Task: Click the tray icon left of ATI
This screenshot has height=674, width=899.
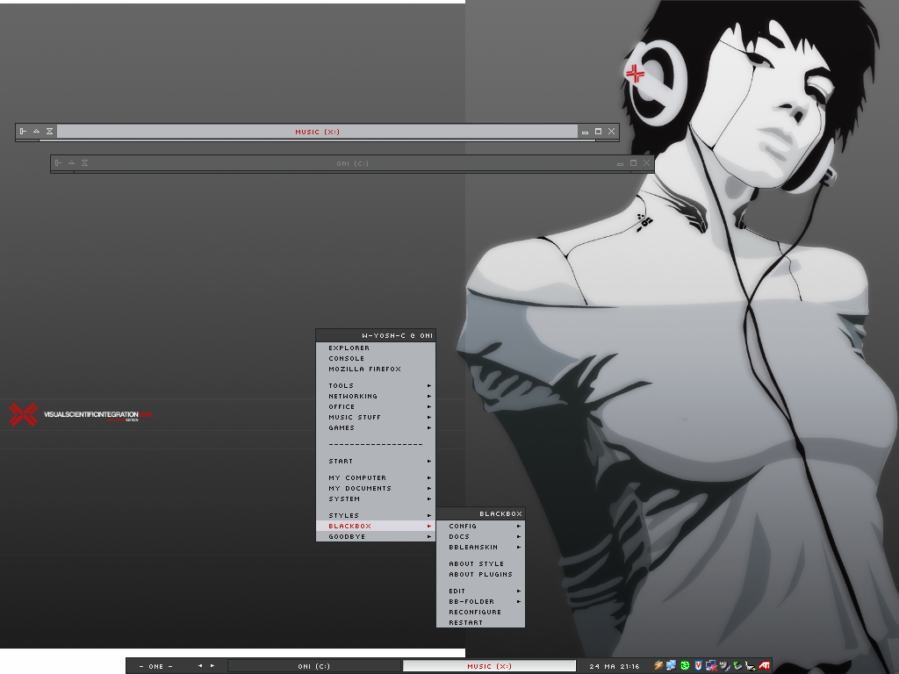Action: 751,665
